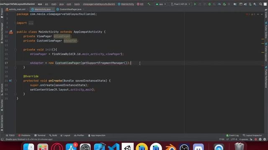
Task: Change UTF-8 file encoding in status bar
Action: point(234,139)
